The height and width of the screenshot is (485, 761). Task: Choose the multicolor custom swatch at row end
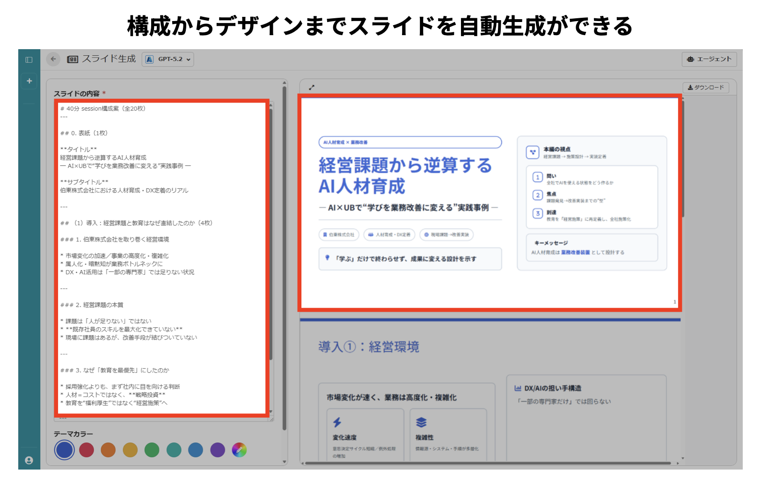pyautogui.click(x=240, y=450)
